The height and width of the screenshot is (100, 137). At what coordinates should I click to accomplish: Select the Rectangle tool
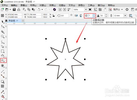(x=2, y=51)
